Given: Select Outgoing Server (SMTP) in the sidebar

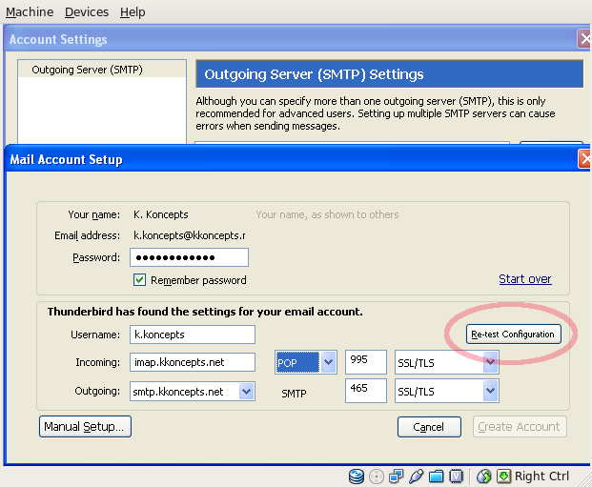Looking at the screenshot, I should (87, 70).
